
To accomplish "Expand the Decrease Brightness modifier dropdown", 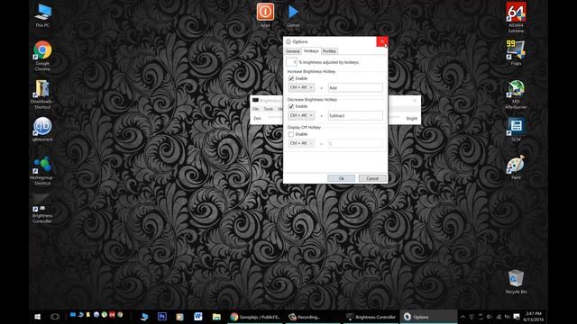I will (301, 115).
